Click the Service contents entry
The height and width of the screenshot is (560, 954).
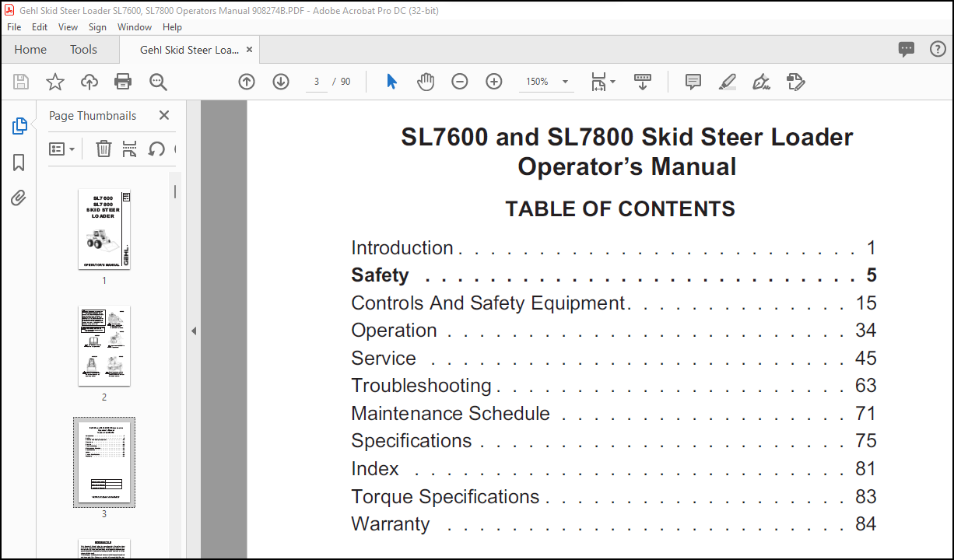point(613,359)
